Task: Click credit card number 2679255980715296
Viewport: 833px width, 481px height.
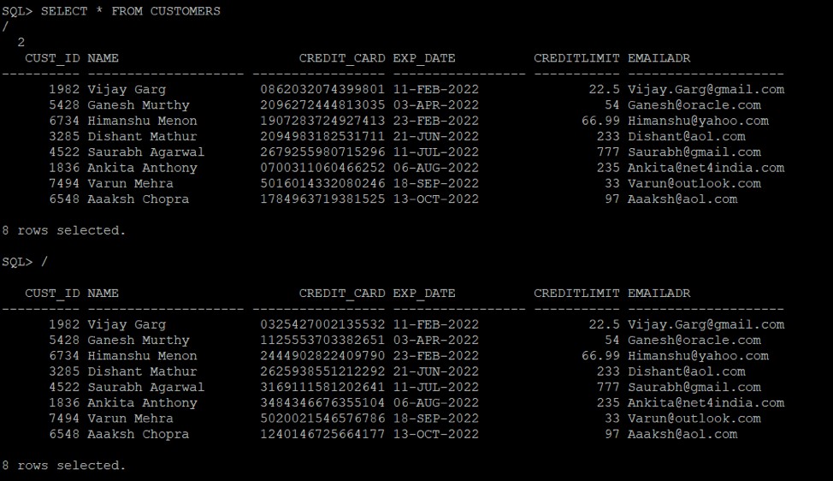Action: [322, 152]
